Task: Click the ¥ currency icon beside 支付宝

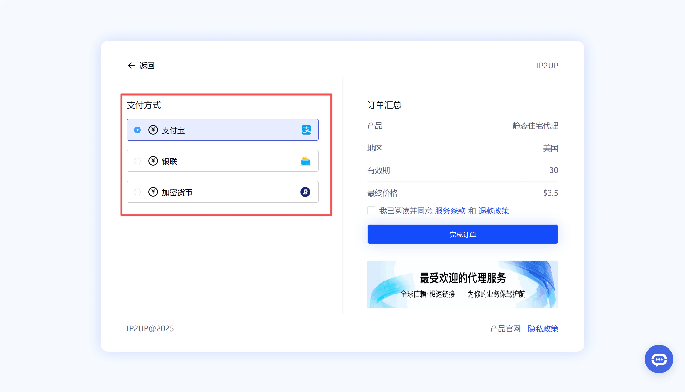Action: click(153, 130)
